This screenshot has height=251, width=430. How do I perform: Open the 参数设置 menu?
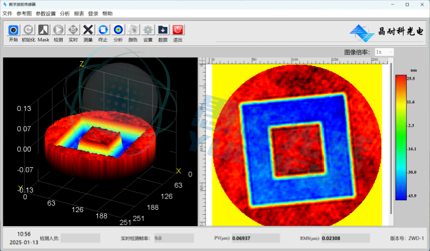(x=45, y=13)
